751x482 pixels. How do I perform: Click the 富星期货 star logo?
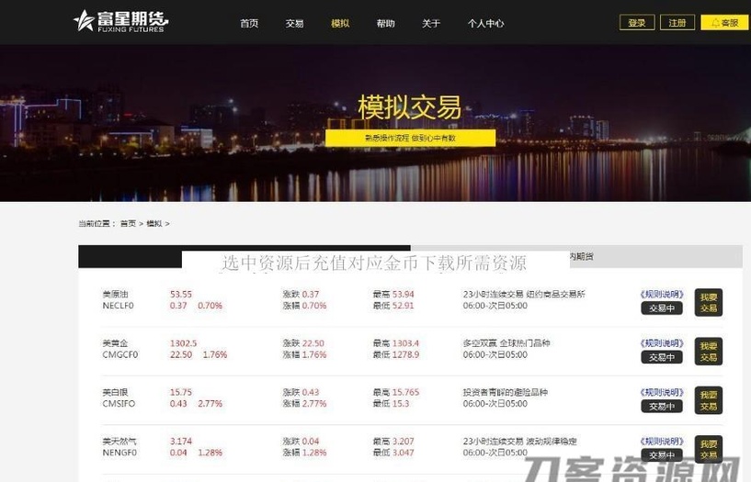[121, 21]
